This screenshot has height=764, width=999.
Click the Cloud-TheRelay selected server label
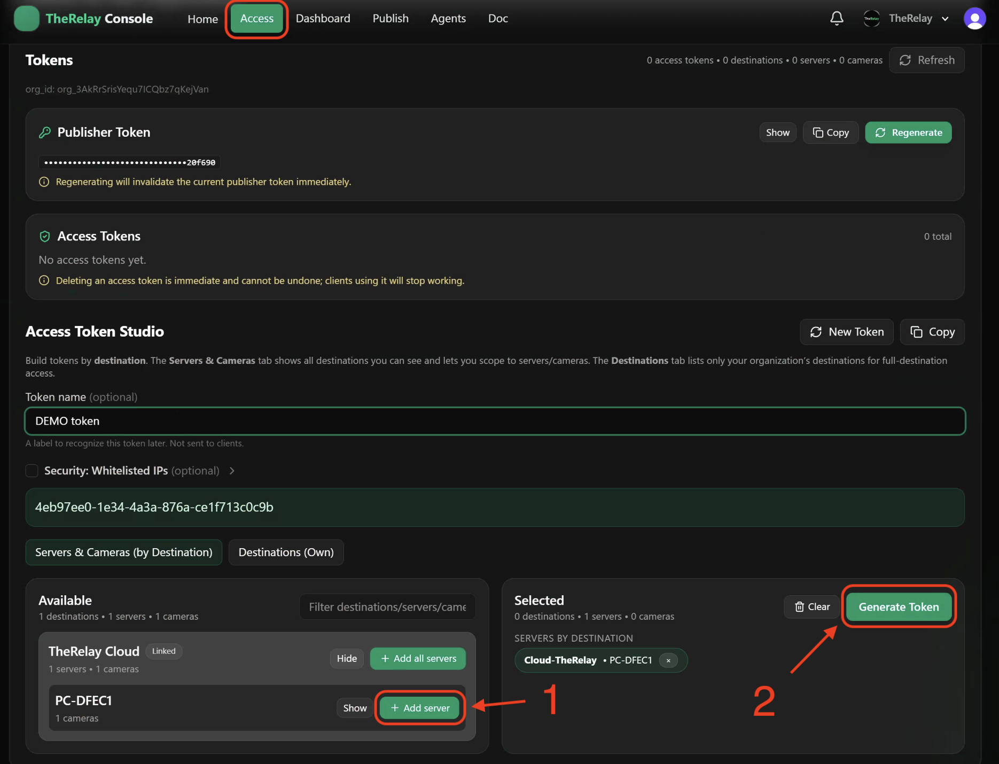click(560, 660)
